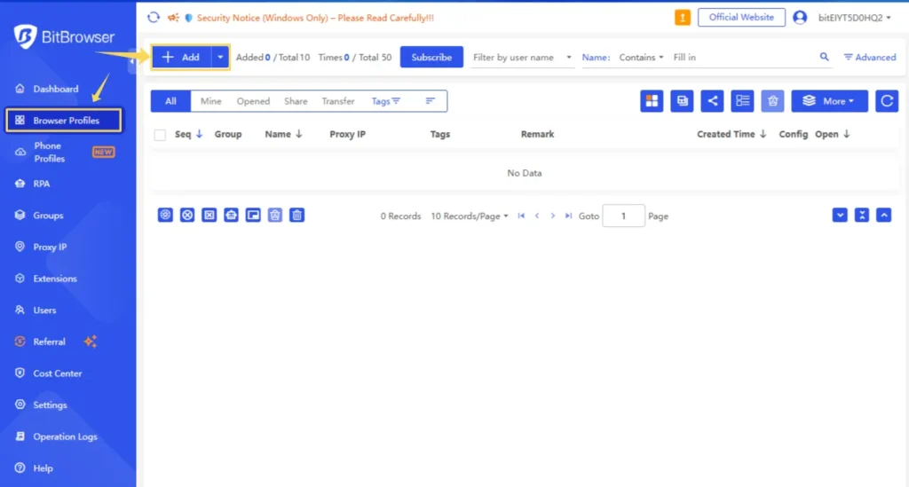Click the batch window copy icon
This screenshot has width=909, height=487.
pos(682,101)
